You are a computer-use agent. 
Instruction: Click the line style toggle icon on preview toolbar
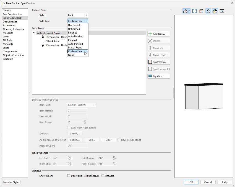222,11
